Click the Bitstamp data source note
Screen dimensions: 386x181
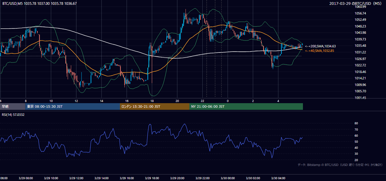[340, 165]
